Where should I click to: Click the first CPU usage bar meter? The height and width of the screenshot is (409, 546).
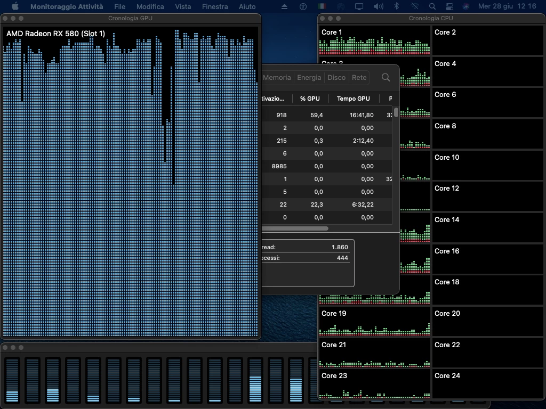click(12, 380)
